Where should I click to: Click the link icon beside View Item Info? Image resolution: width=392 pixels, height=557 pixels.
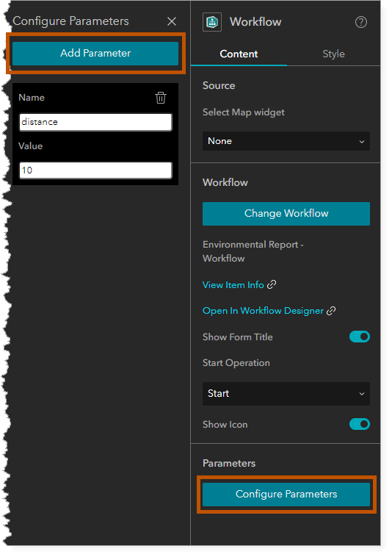click(272, 284)
